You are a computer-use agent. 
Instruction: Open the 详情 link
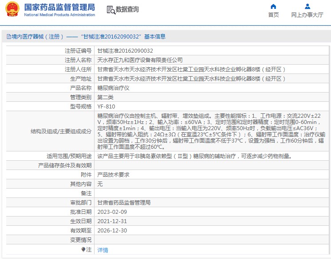(102, 250)
